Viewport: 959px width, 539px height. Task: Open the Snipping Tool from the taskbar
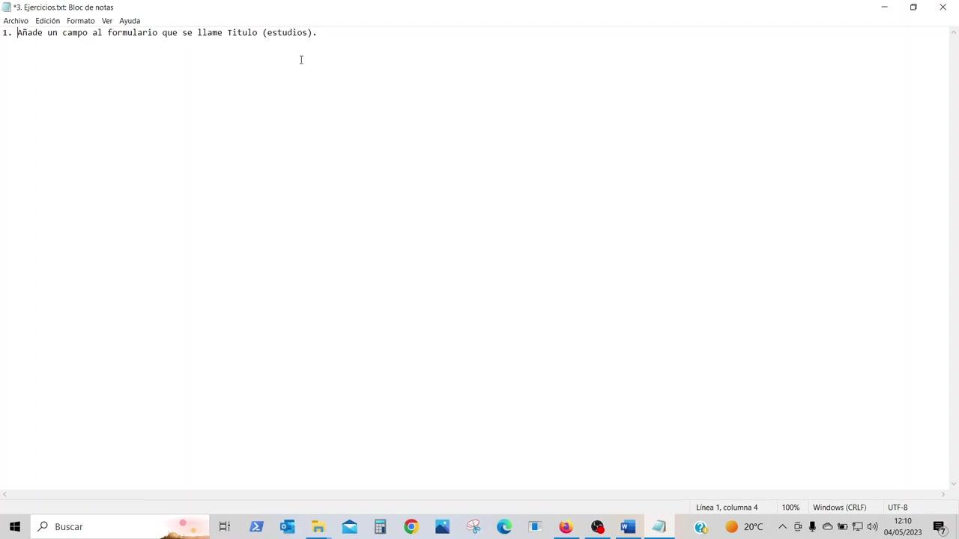(x=473, y=527)
